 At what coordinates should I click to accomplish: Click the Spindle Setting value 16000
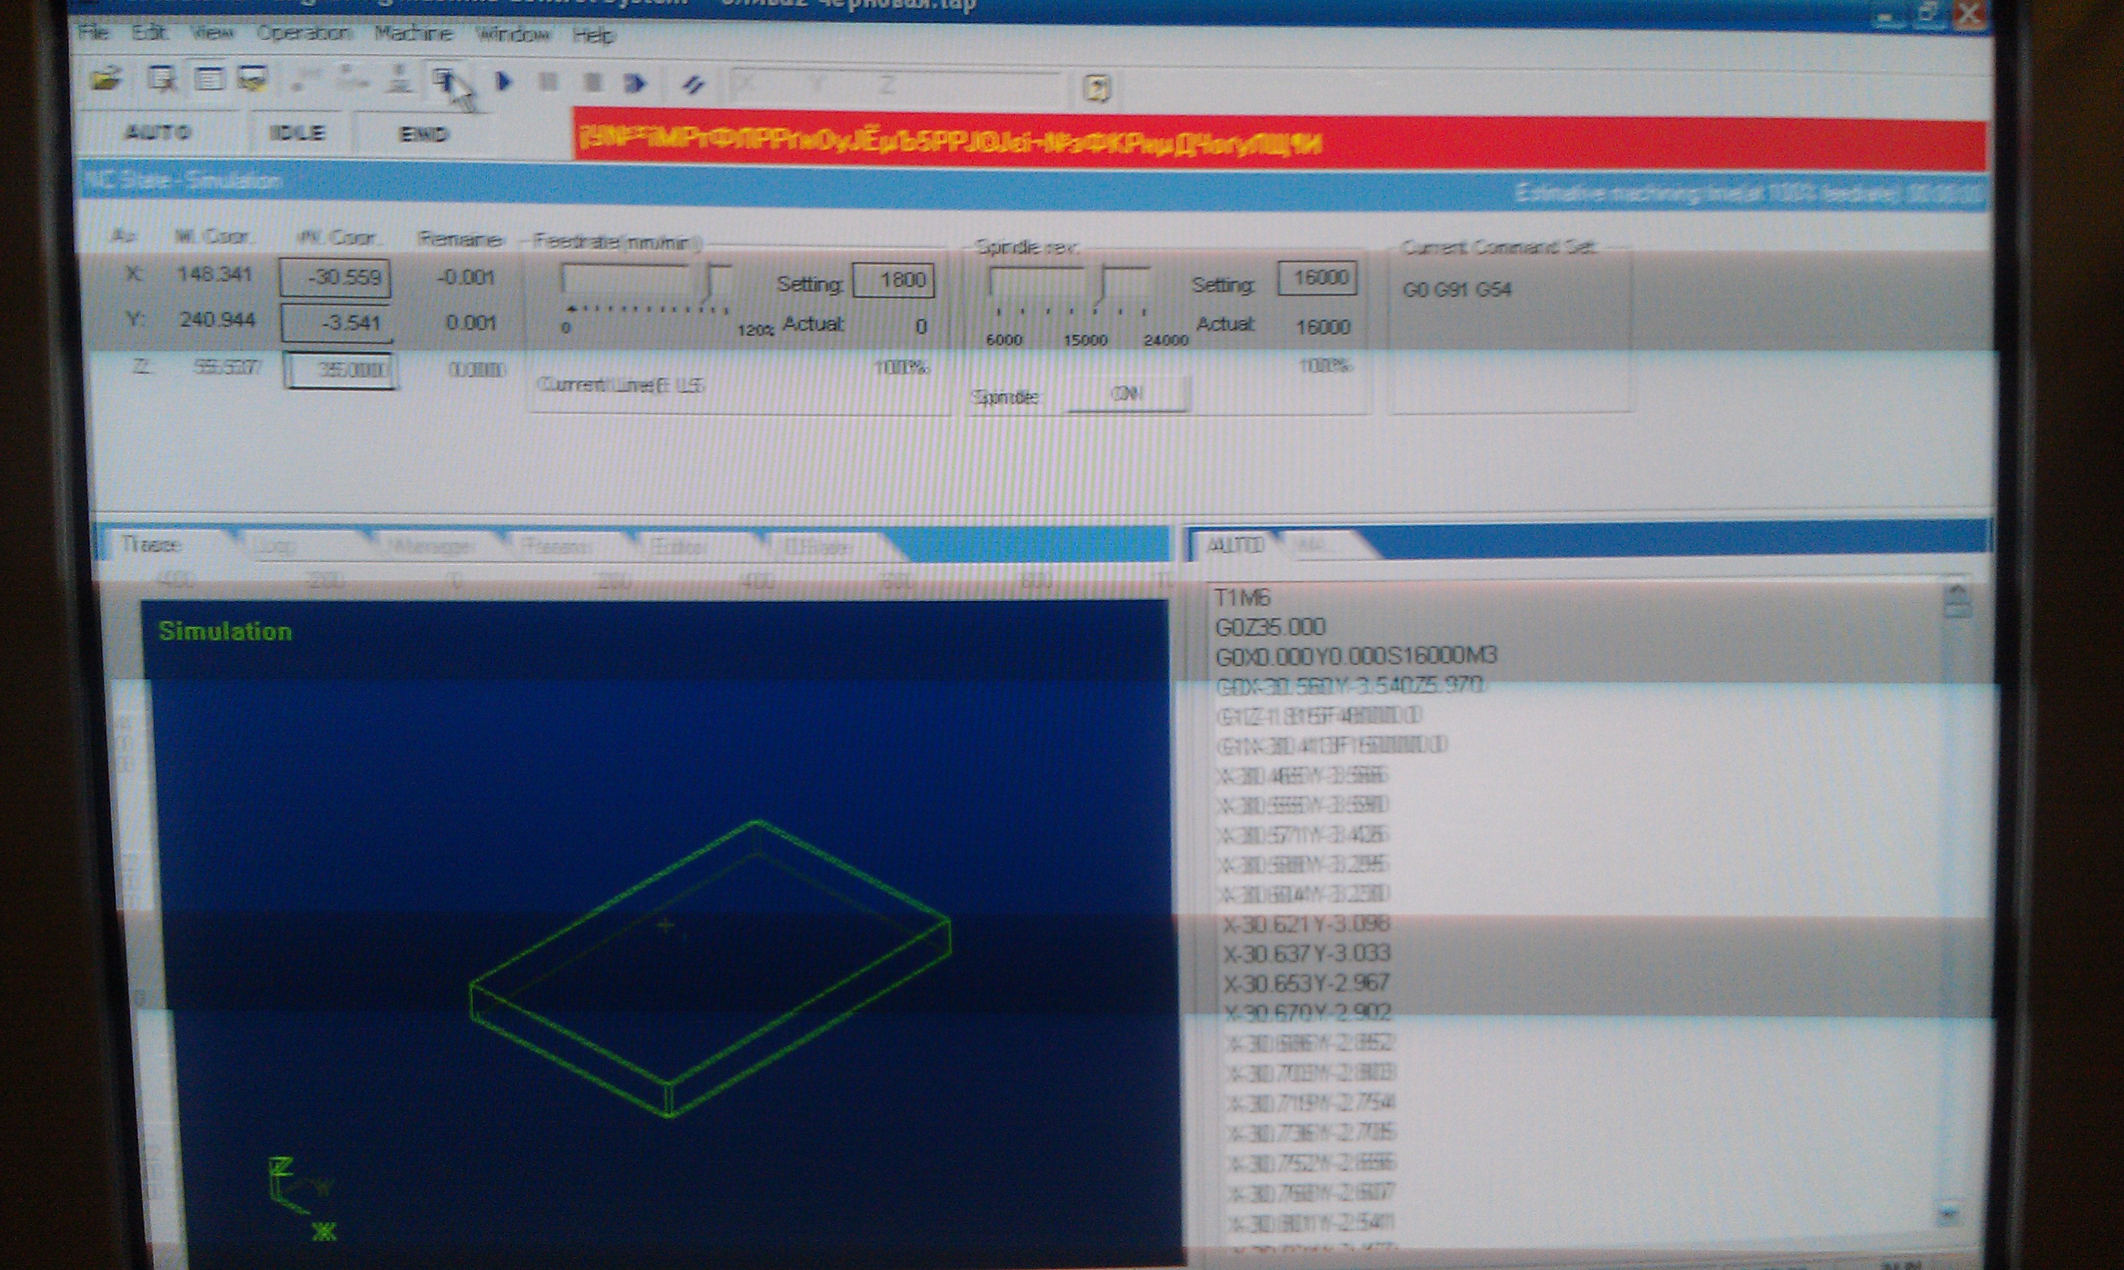click(1317, 278)
